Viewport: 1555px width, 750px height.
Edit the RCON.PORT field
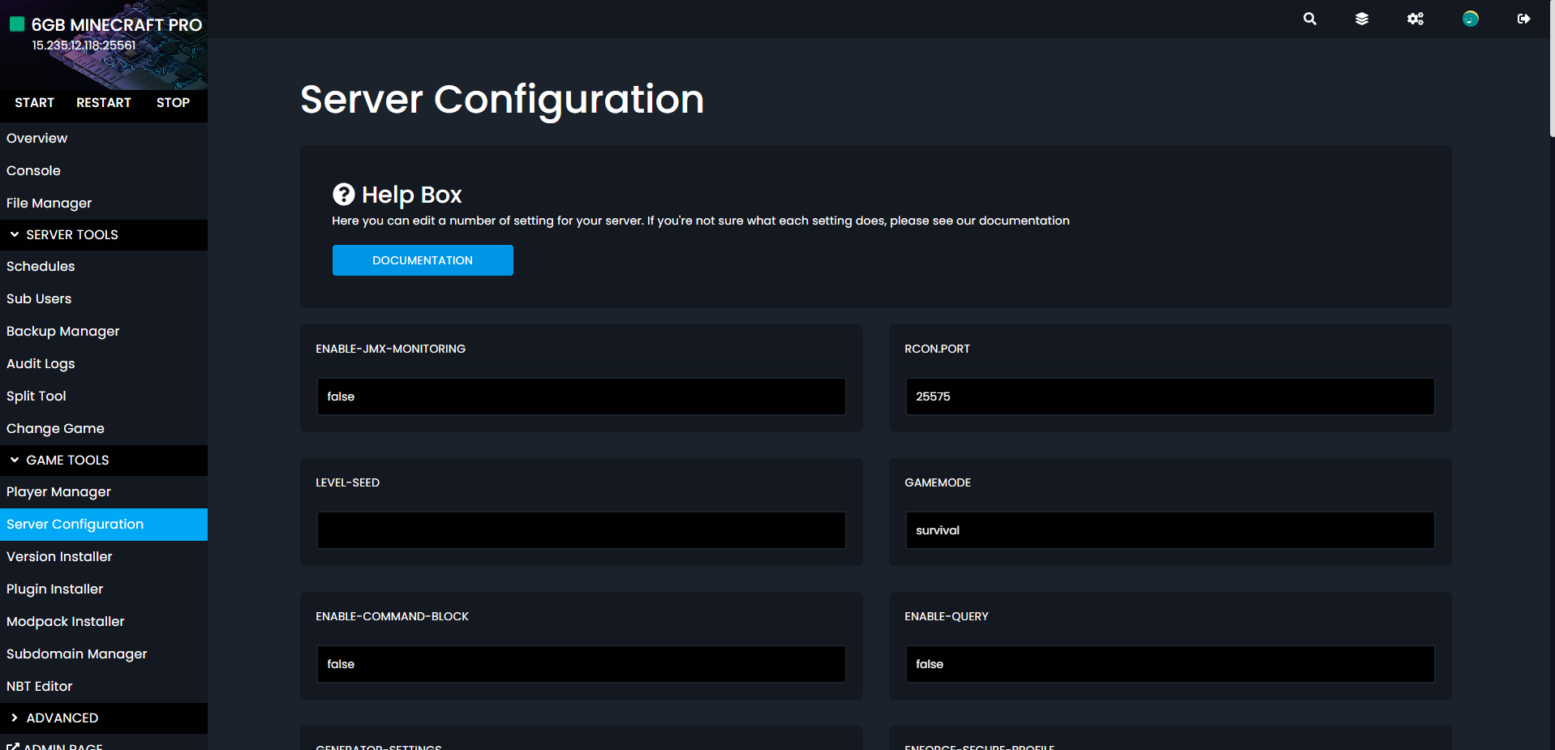(1170, 396)
